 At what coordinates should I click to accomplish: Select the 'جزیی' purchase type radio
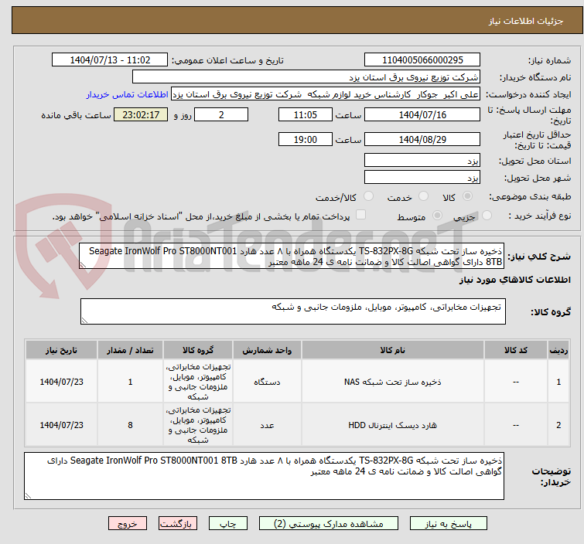pos(487,215)
